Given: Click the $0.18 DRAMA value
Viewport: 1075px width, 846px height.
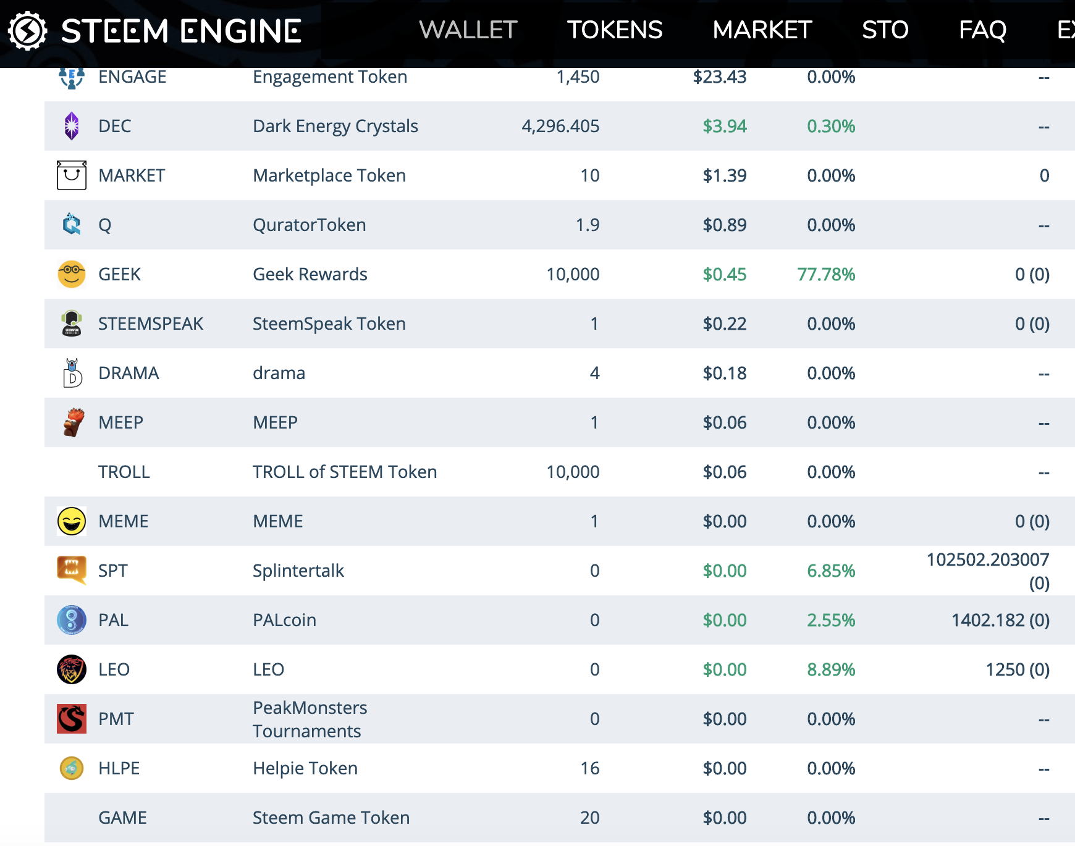Looking at the screenshot, I should point(725,373).
